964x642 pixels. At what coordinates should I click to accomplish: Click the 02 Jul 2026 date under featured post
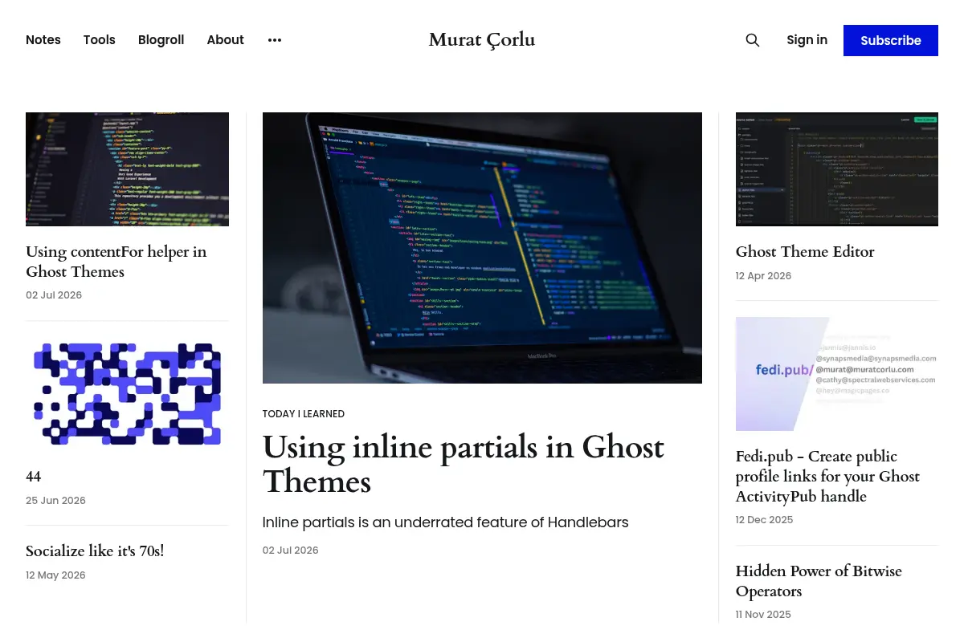[x=291, y=551]
